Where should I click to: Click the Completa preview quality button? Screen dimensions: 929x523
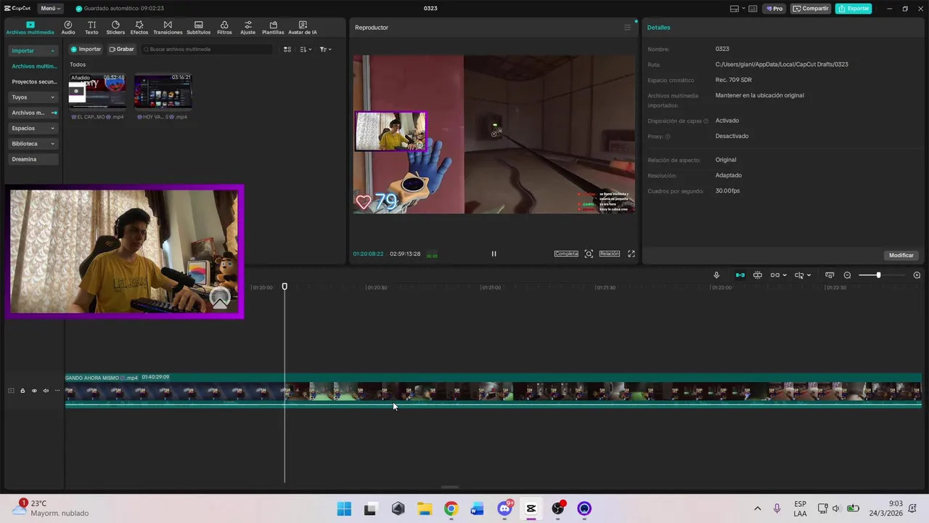tap(566, 254)
